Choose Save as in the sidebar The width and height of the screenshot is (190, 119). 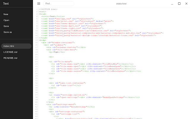point(8,32)
